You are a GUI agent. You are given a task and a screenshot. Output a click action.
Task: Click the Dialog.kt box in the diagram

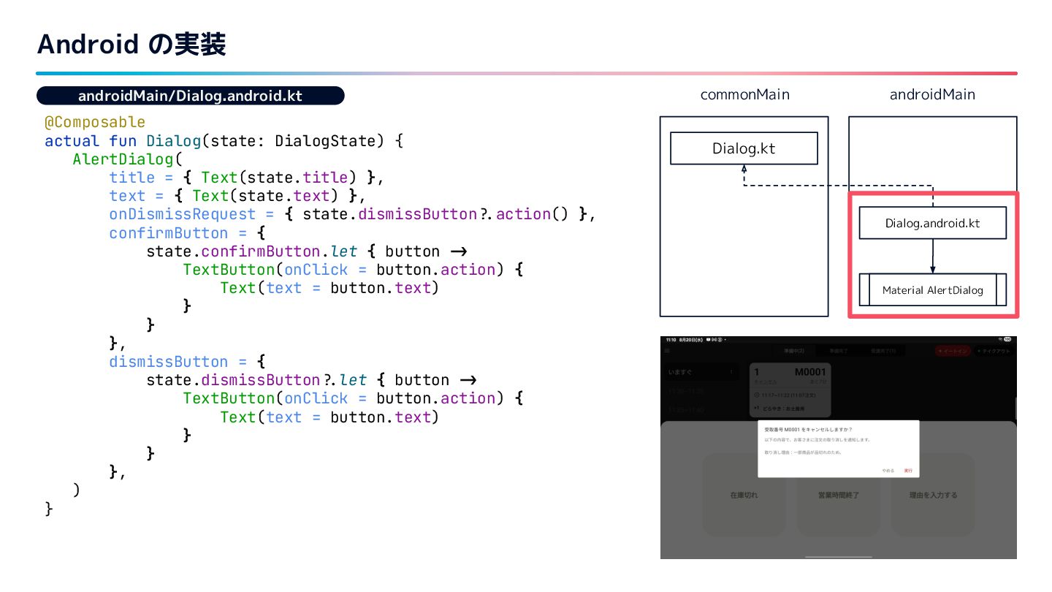pos(744,148)
